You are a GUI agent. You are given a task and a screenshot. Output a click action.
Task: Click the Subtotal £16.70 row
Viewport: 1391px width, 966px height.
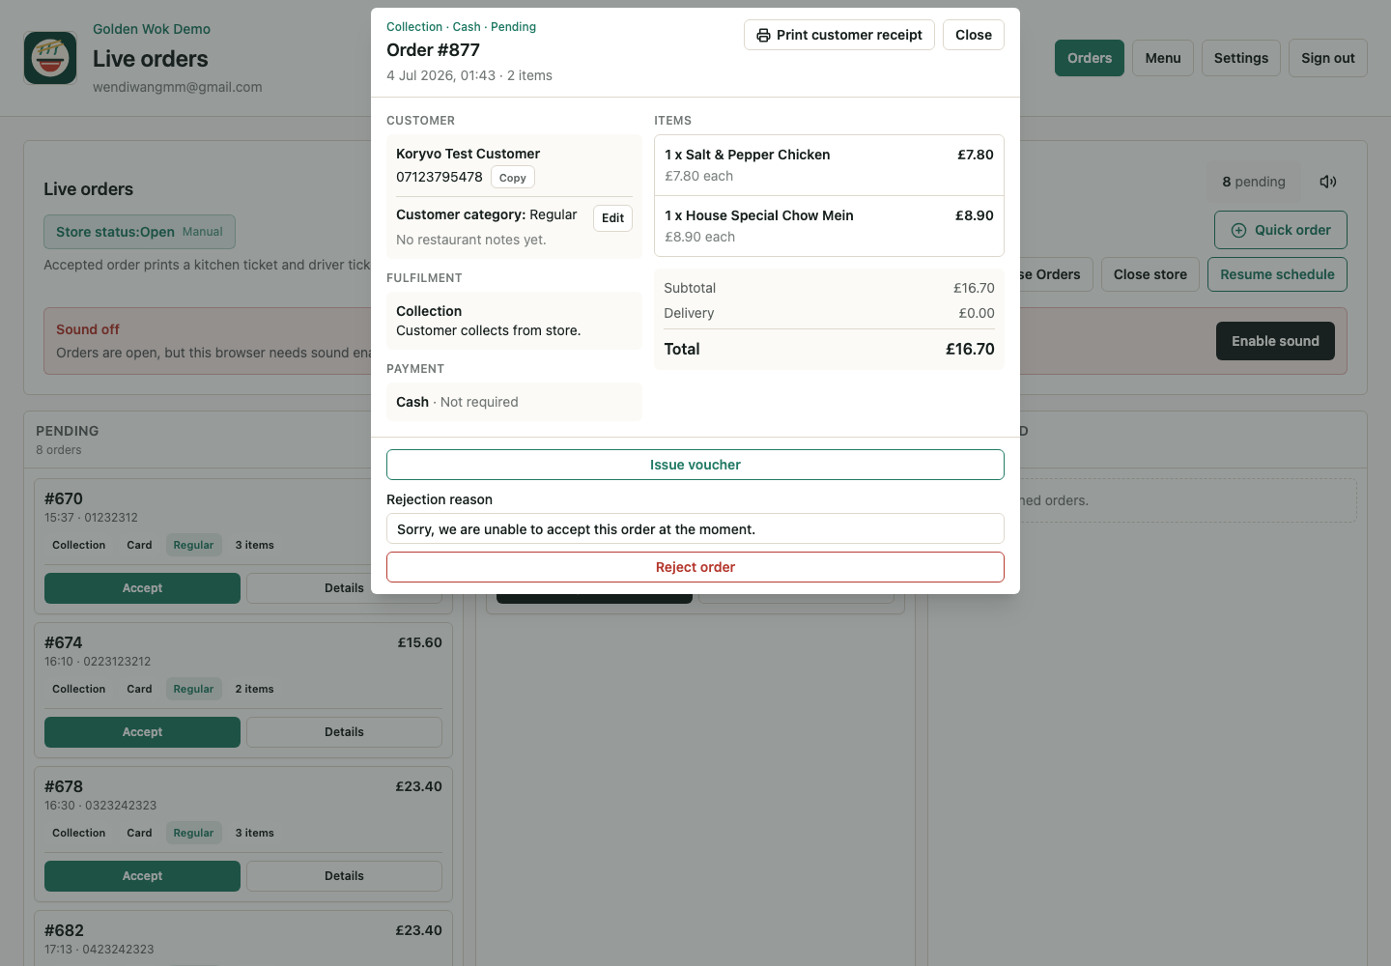(829, 288)
